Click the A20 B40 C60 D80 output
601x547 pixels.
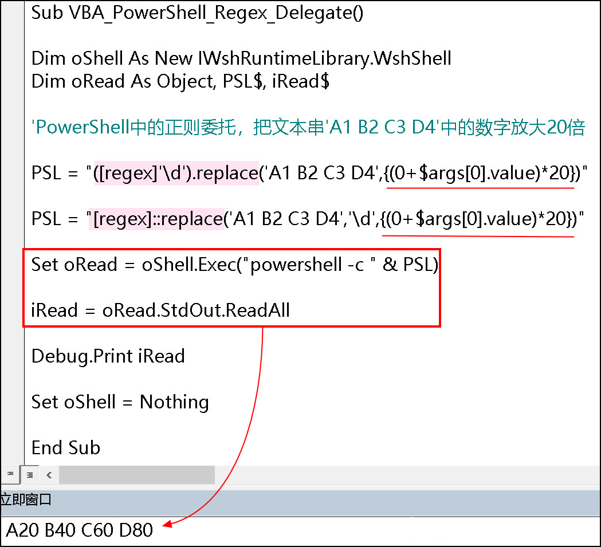[x=80, y=530]
